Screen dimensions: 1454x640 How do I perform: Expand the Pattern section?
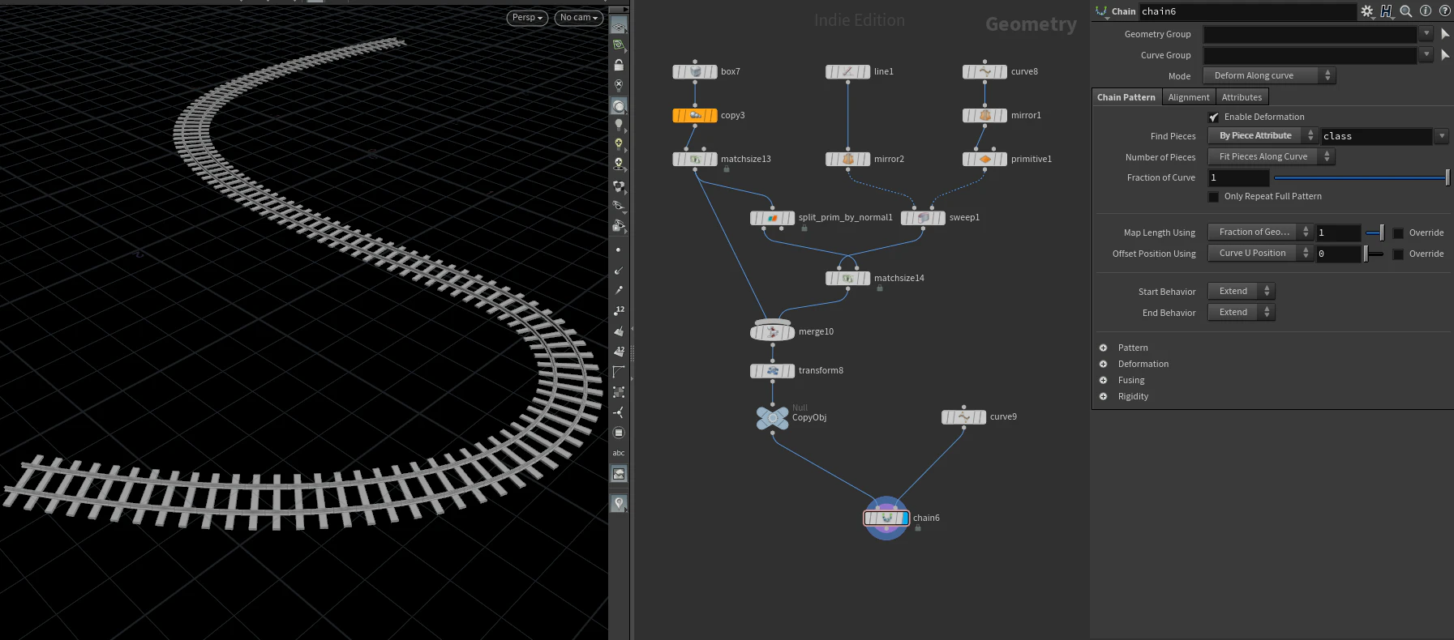coord(1103,348)
